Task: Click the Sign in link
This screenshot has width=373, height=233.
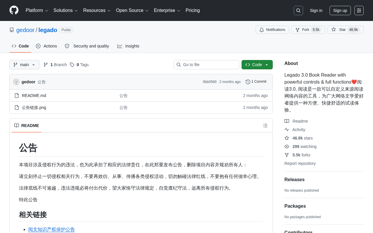Action: point(316,10)
